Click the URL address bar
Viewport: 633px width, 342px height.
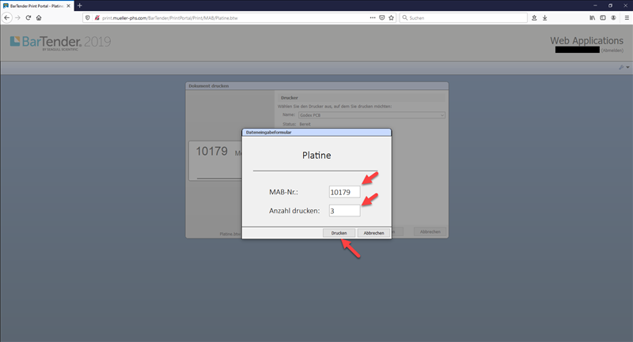[229, 17]
